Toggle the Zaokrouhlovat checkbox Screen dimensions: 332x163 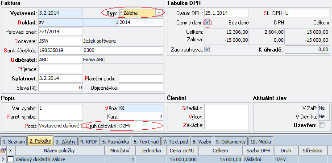pos(207,50)
